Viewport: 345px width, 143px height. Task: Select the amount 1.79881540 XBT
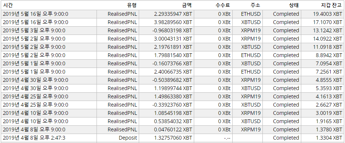[173, 56]
